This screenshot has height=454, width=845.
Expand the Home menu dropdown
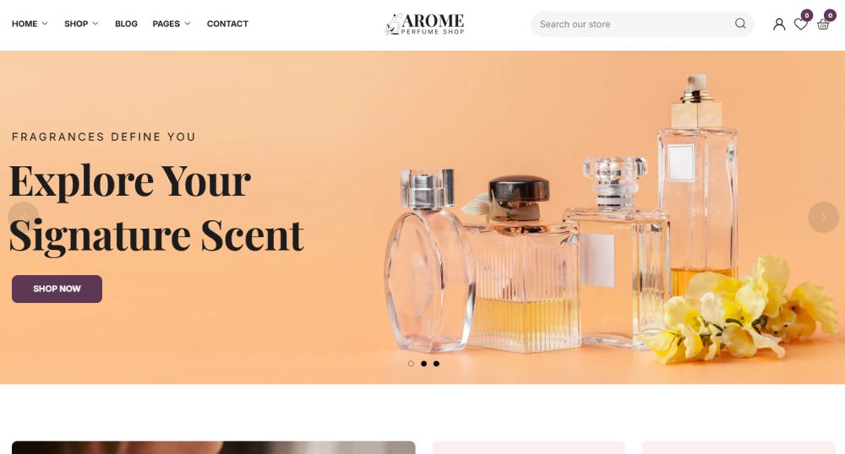(x=30, y=24)
